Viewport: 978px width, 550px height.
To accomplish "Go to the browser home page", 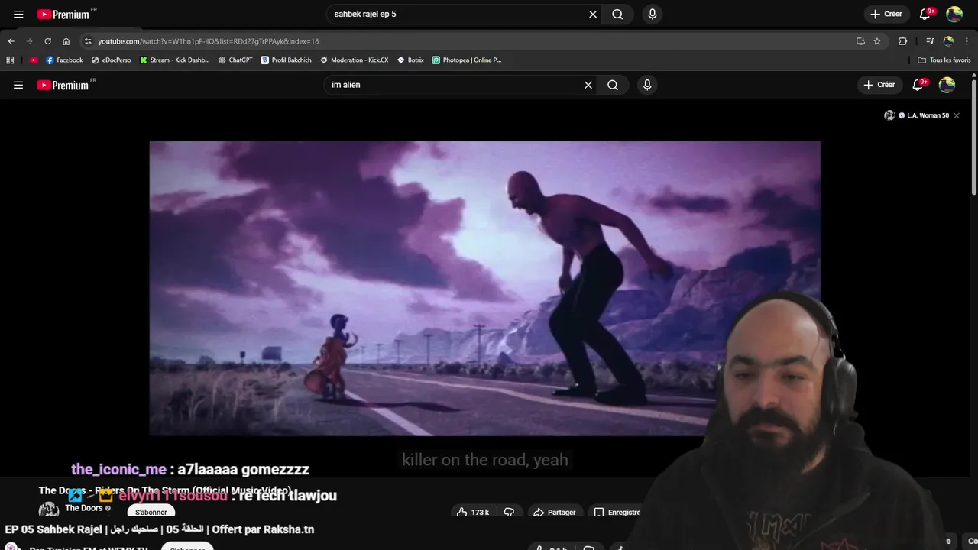I will tap(66, 41).
